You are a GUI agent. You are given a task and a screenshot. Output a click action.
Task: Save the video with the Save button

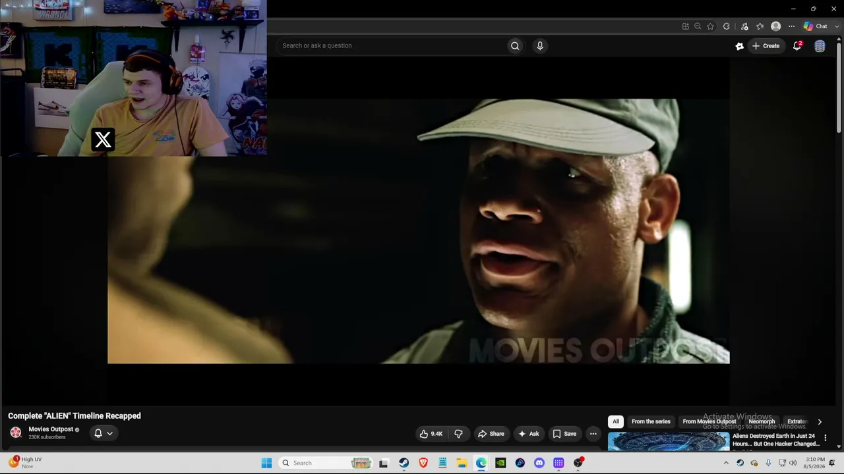coord(564,434)
